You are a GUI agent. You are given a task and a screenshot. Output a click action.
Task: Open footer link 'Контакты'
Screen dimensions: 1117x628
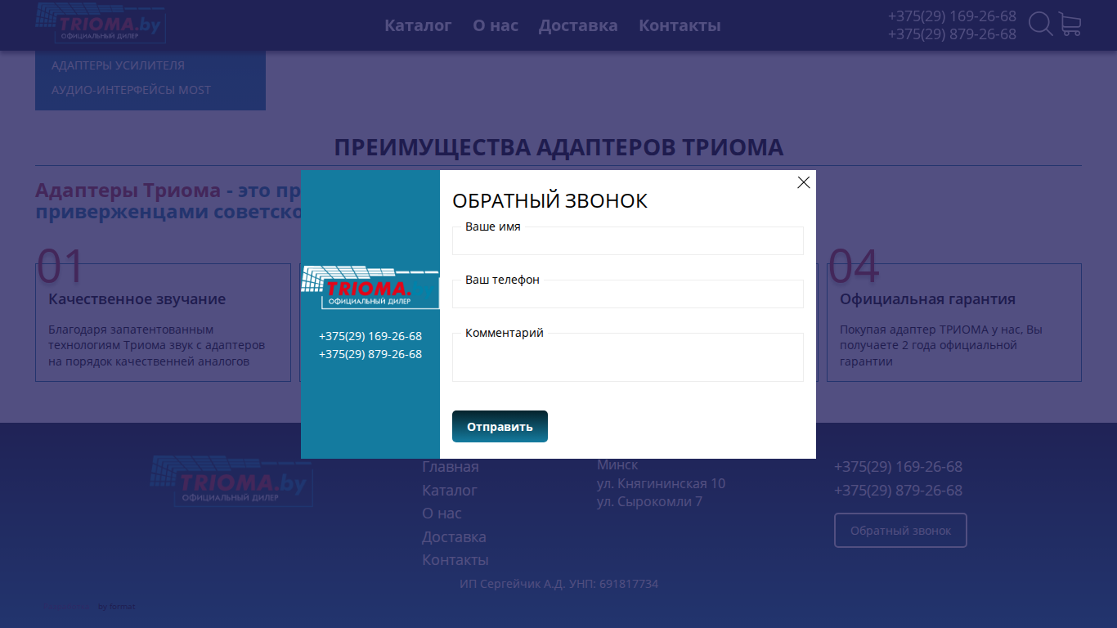(455, 560)
